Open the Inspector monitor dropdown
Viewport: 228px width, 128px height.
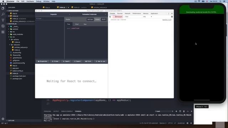tap(53, 14)
